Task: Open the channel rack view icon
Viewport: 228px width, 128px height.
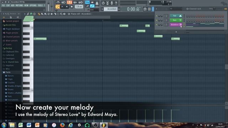Action: click(x=149, y=9)
